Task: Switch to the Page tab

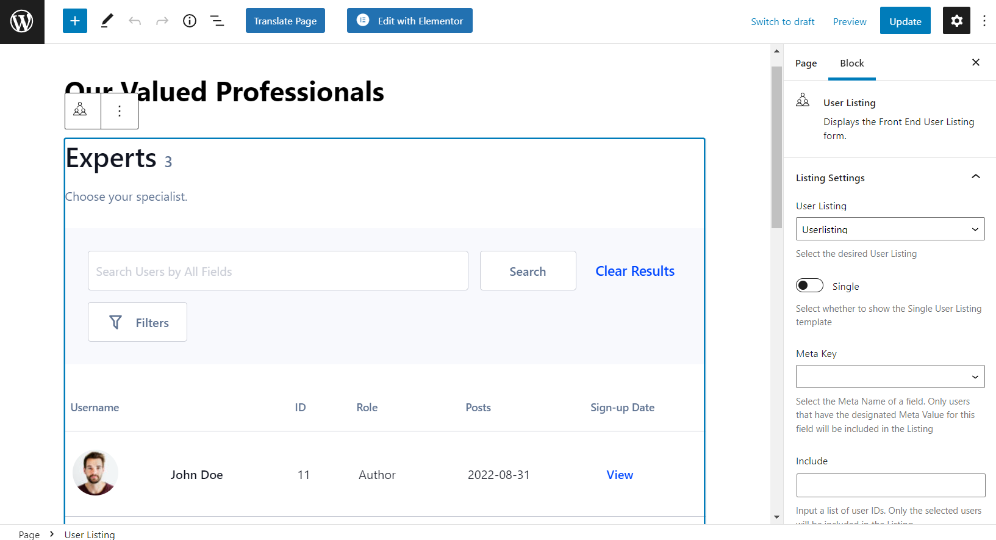Action: [x=806, y=63]
